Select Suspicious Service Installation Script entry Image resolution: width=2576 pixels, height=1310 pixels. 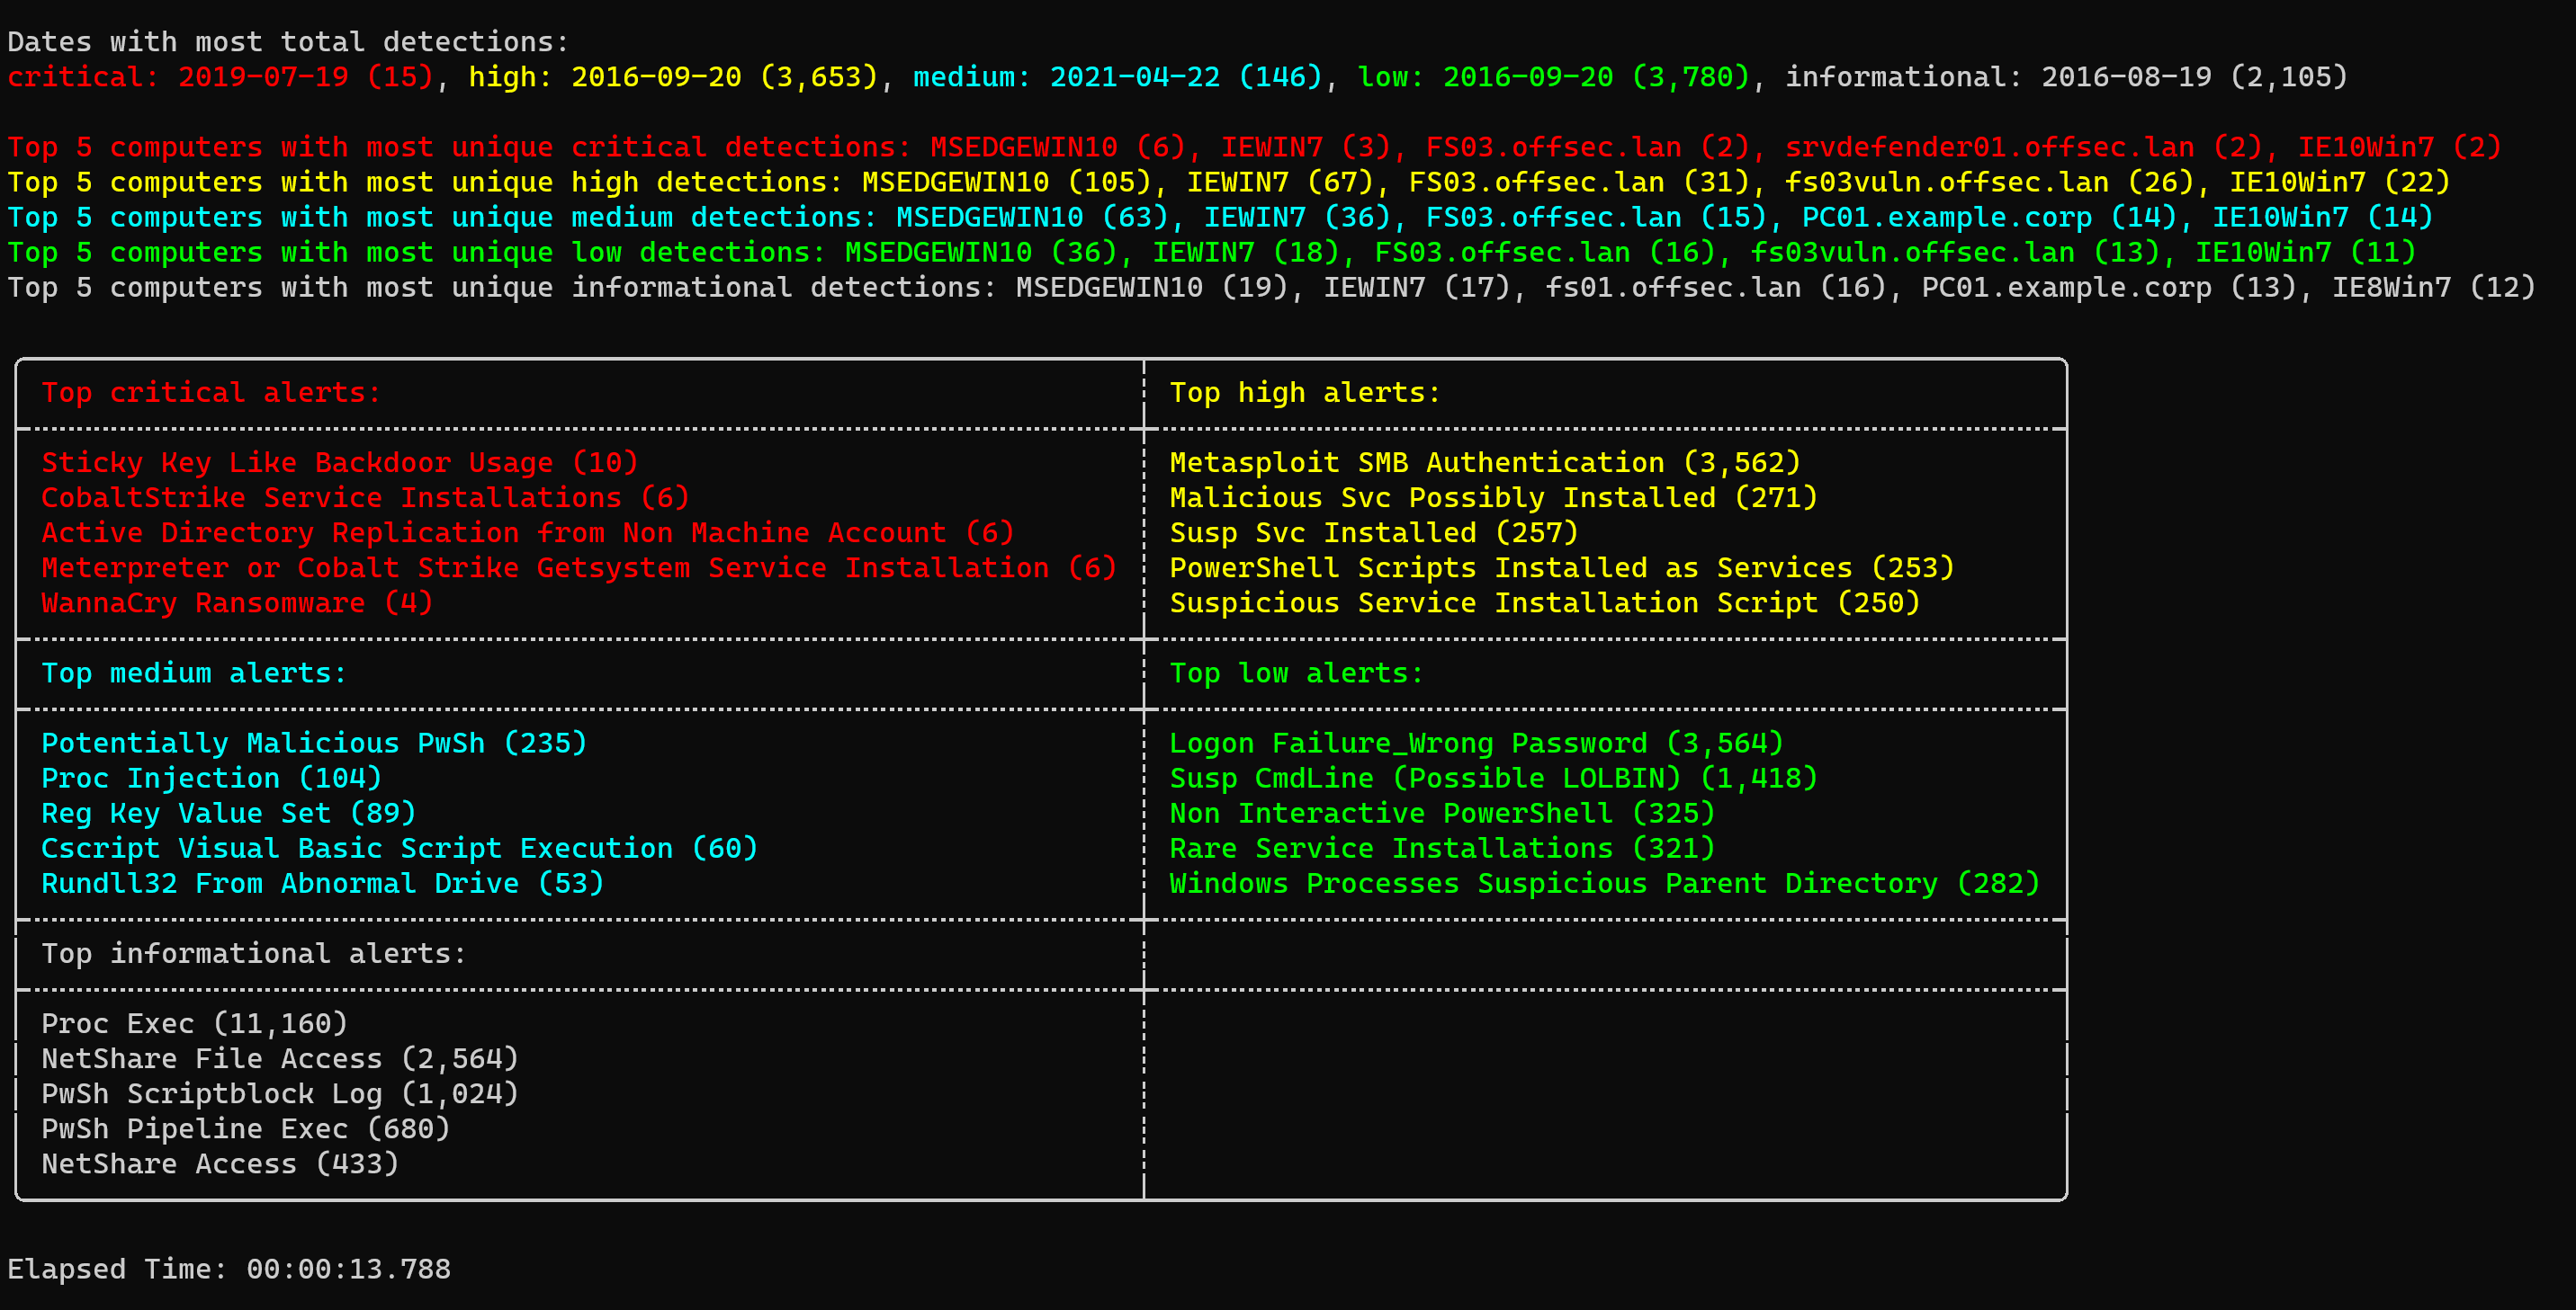pos(1562,602)
